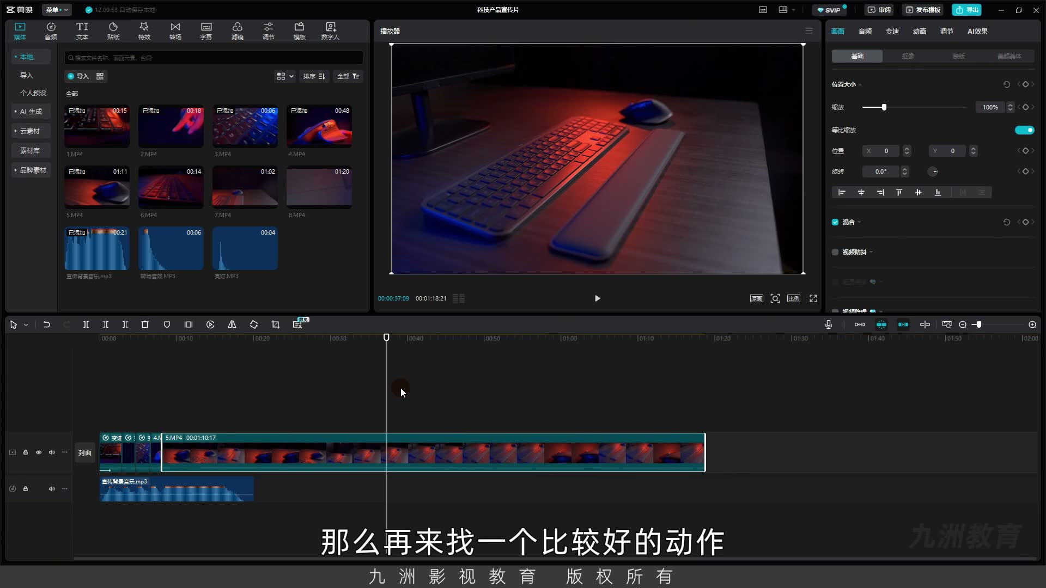The width and height of the screenshot is (1046, 588).
Task: Open the 转场 (transitions) tool tab
Action: pyautogui.click(x=175, y=31)
